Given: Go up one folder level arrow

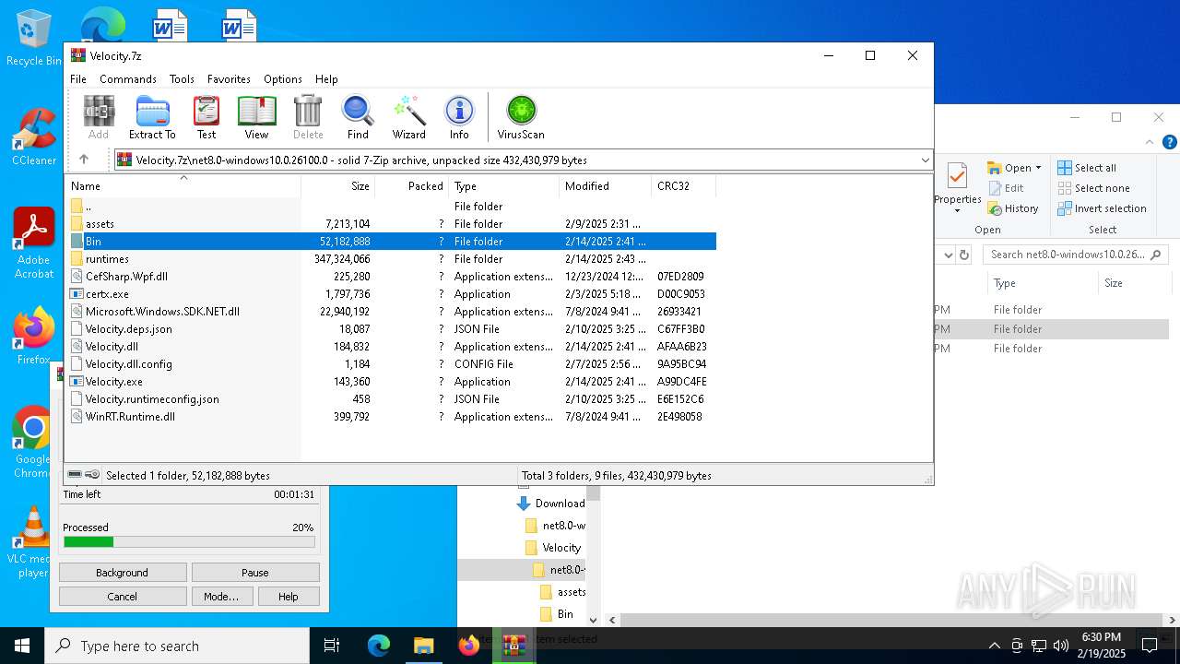Looking at the screenshot, I should 84,160.
